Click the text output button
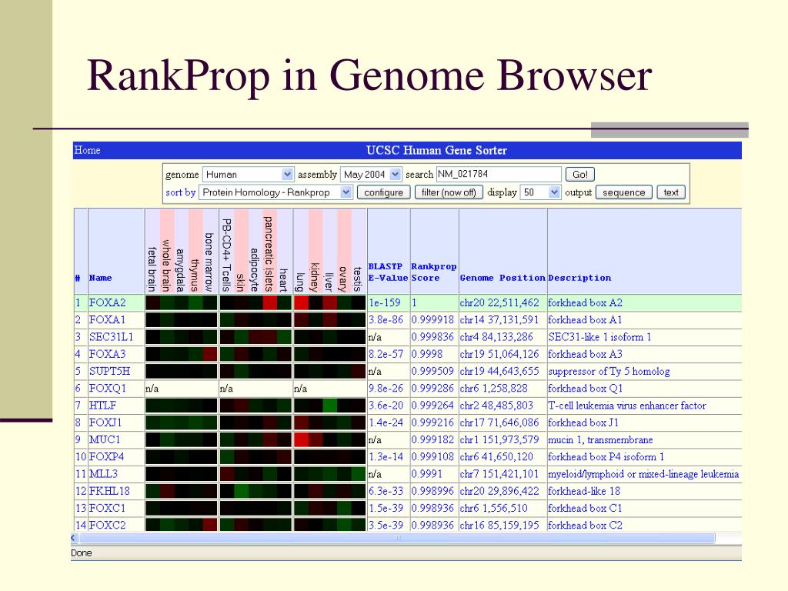 (x=671, y=192)
